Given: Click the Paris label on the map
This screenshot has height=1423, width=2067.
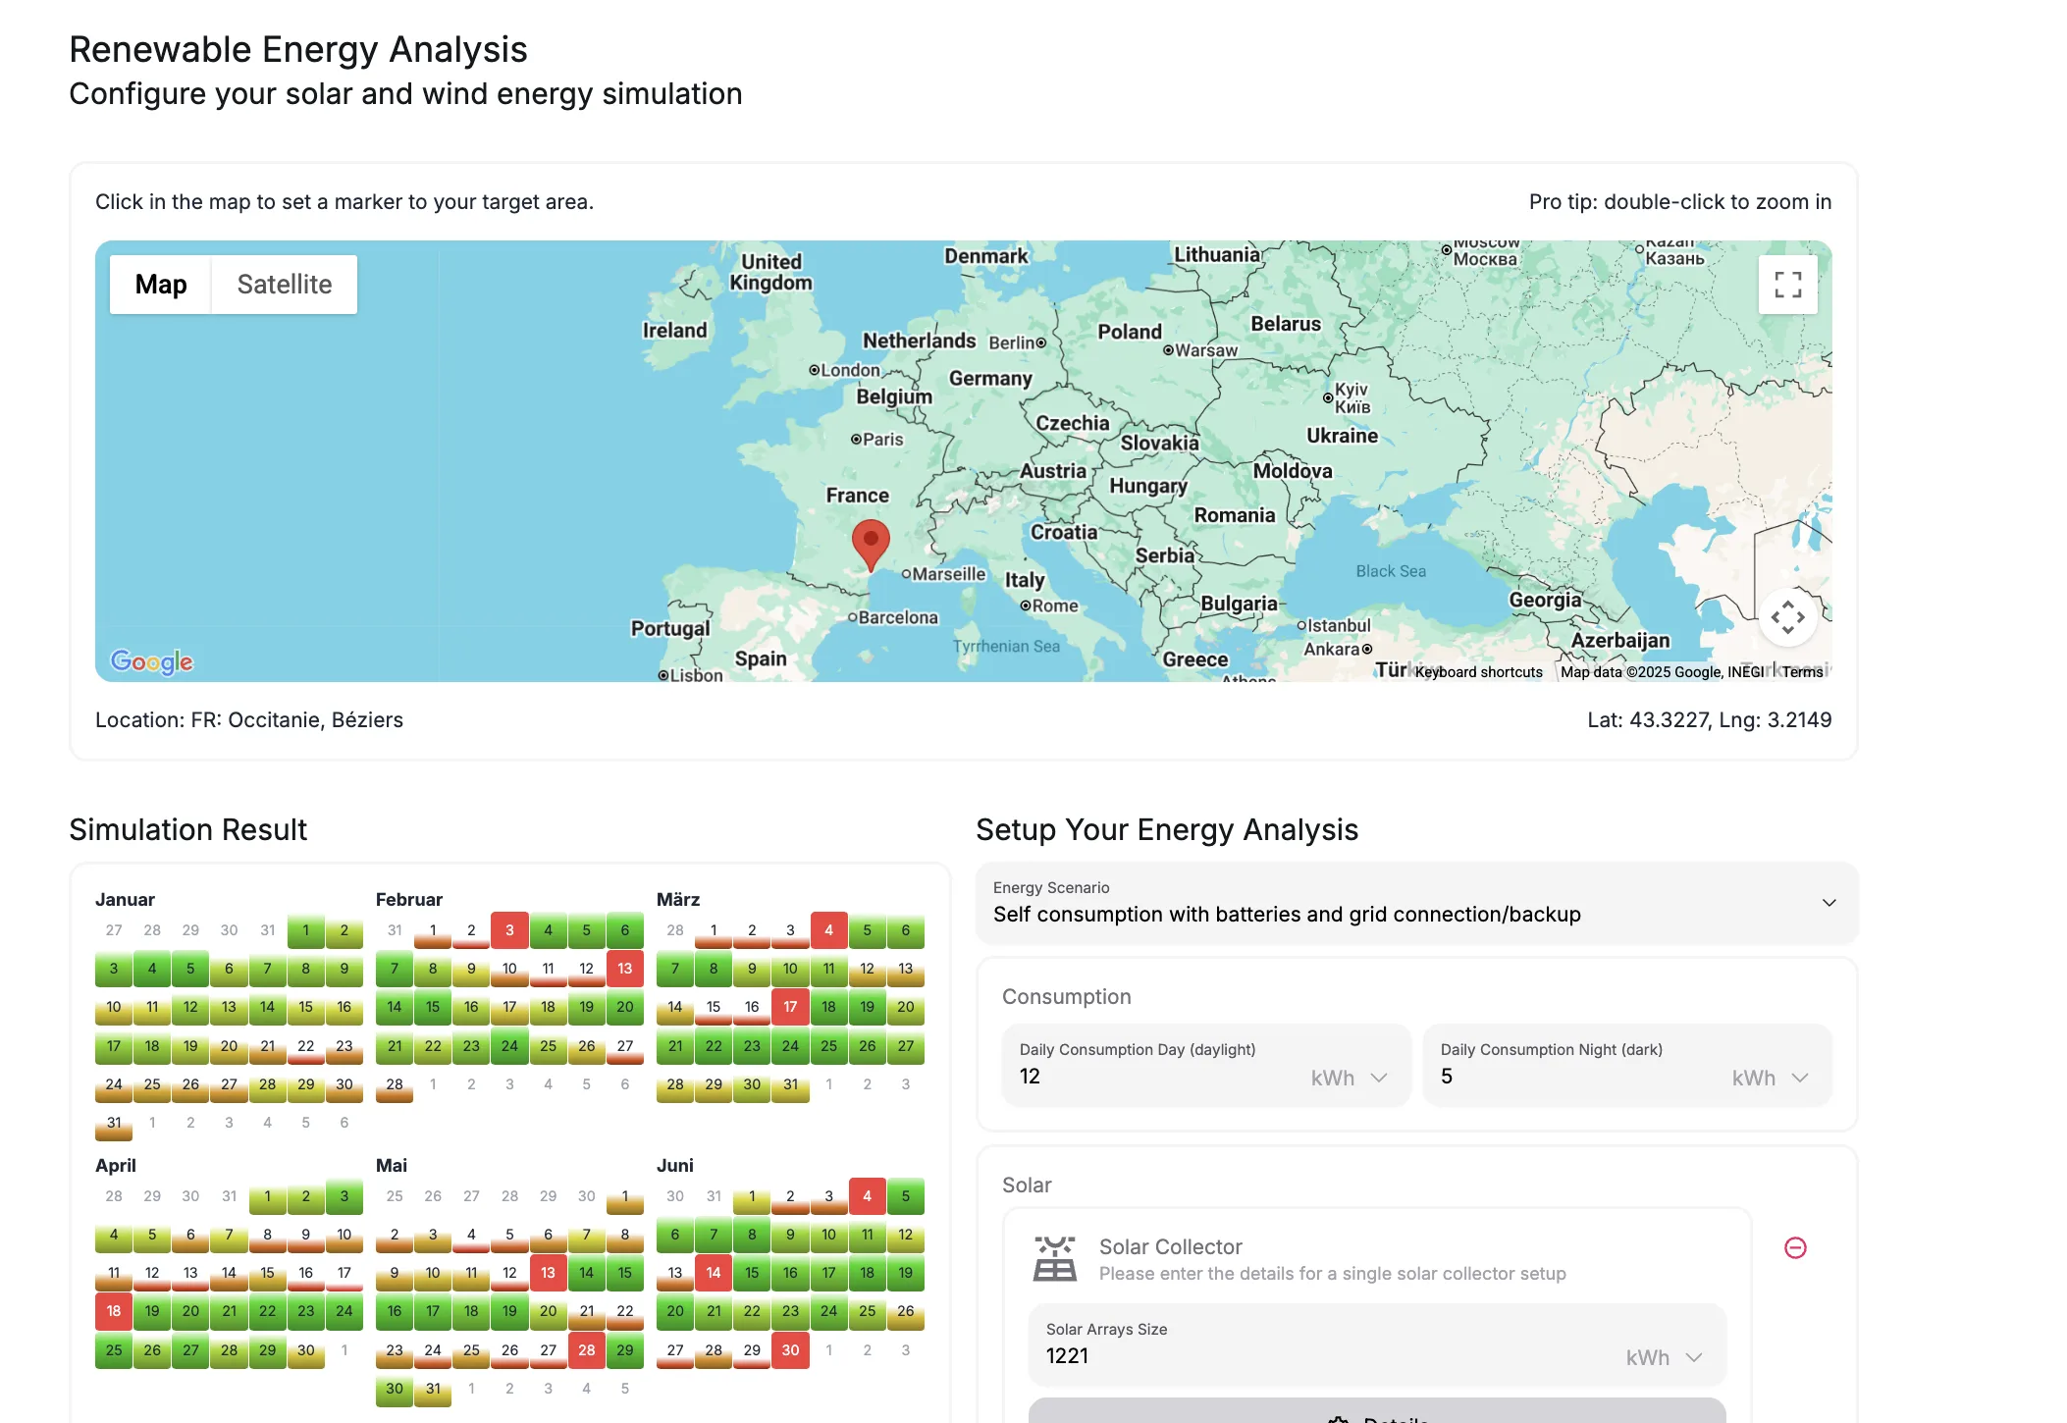Looking at the screenshot, I should [x=883, y=440].
